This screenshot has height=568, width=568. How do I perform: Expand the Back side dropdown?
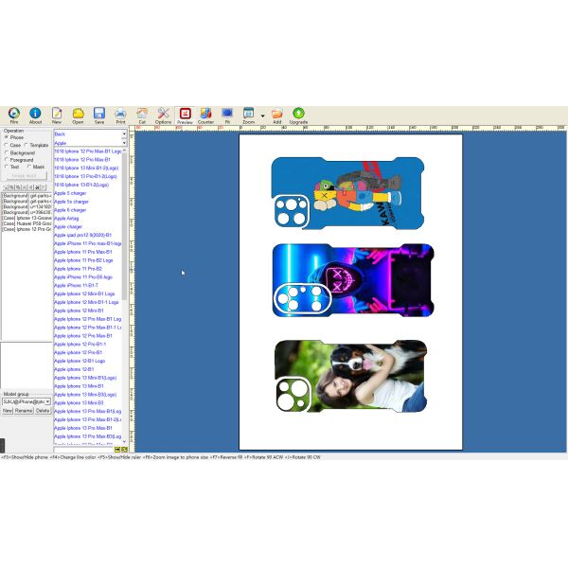click(x=123, y=133)
